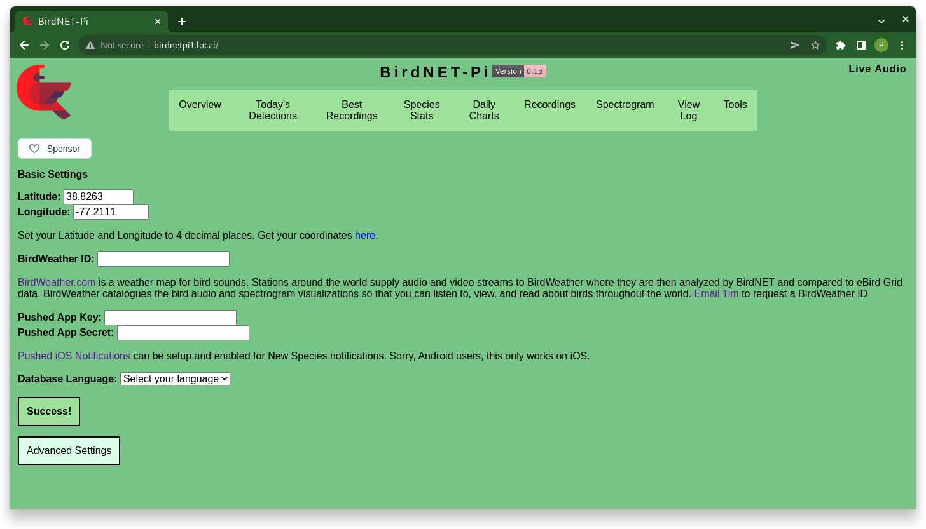926x529 pixels.
Task: Focus the Latitude input field
Action: click(99, 197)
